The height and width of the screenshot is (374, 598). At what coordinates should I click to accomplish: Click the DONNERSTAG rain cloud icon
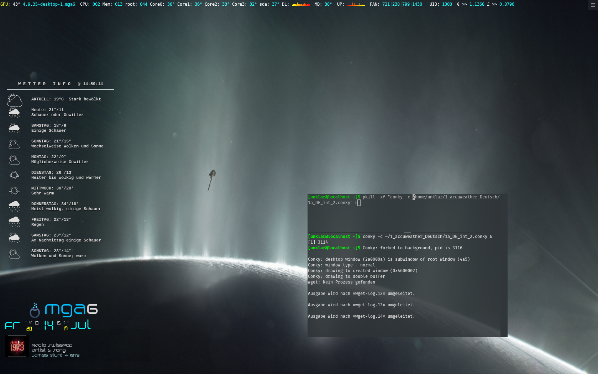coord(14,206)
